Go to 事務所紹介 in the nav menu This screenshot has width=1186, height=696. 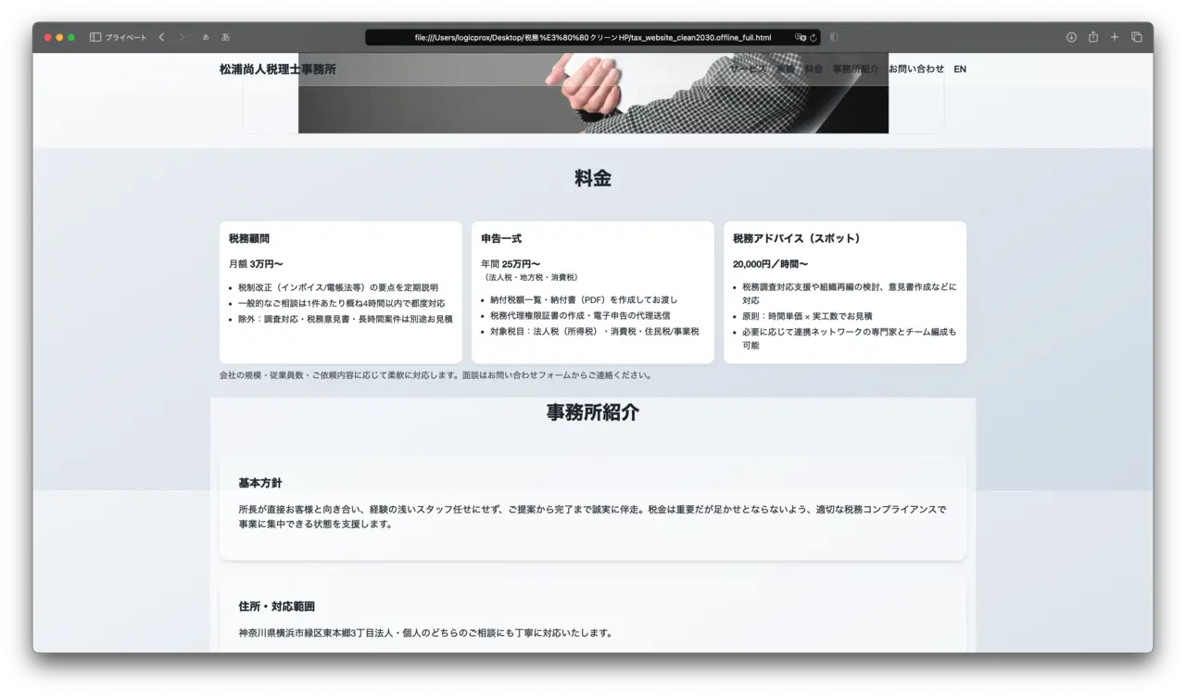[855, 69]
